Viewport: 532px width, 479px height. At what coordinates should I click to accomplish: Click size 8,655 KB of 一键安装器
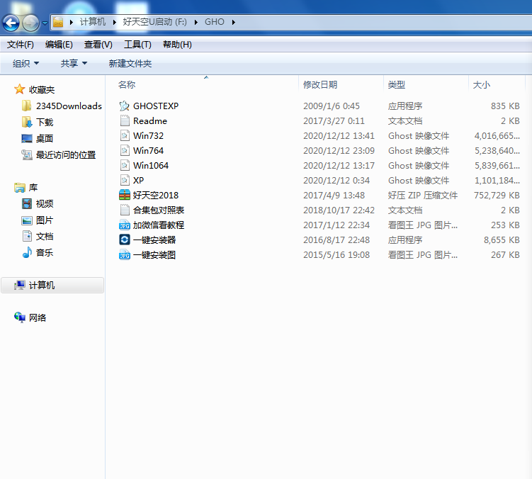pos(502,240)
